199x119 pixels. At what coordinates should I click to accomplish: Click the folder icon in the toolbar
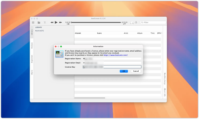39,22
